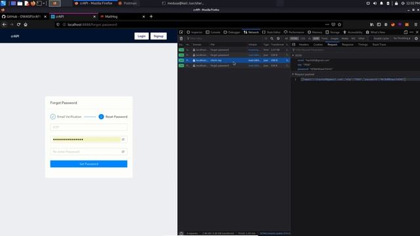
Task: Toggle the Media request filter
Action: point(345,39)
